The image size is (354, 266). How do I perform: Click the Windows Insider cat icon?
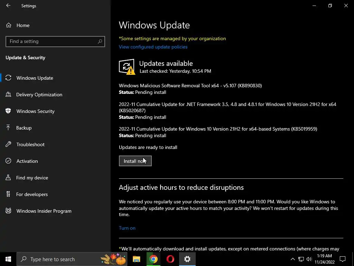coord(8,211)
